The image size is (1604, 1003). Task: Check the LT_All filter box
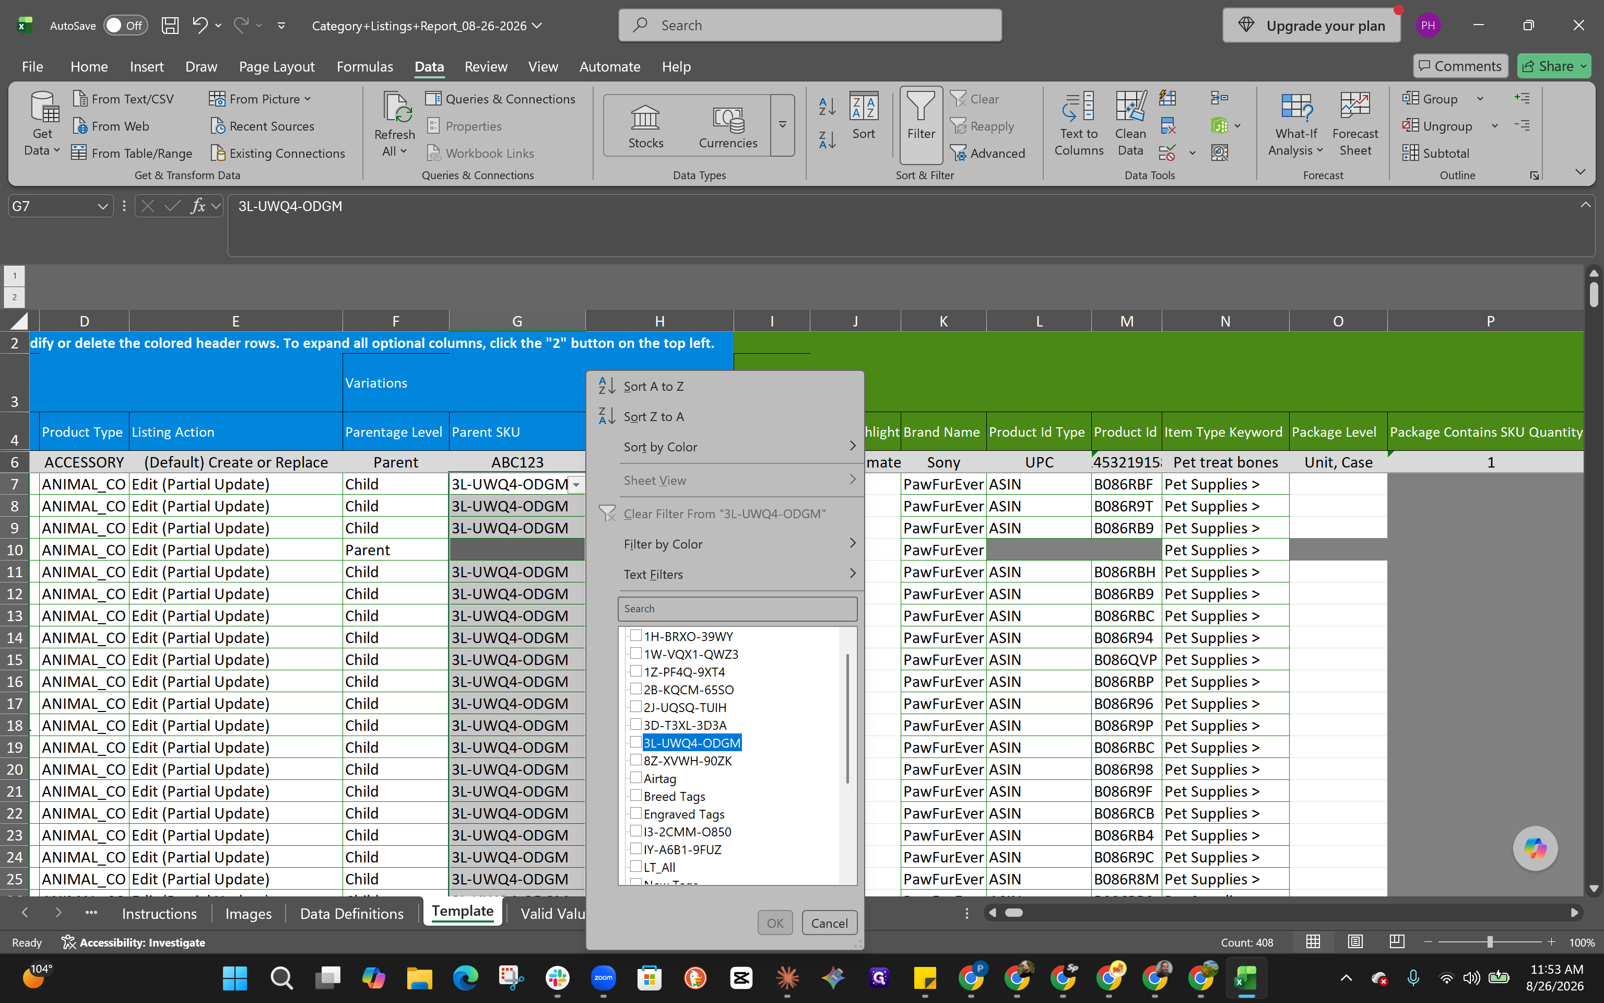coord(635,866)
